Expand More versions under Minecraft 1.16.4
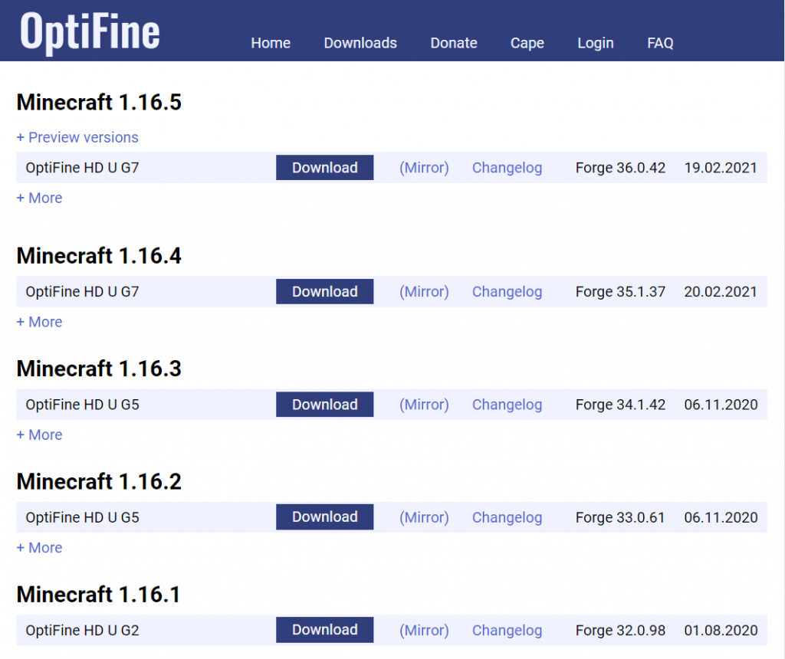The width and height of the screenshot is (785, 659). tap(40, 322)
